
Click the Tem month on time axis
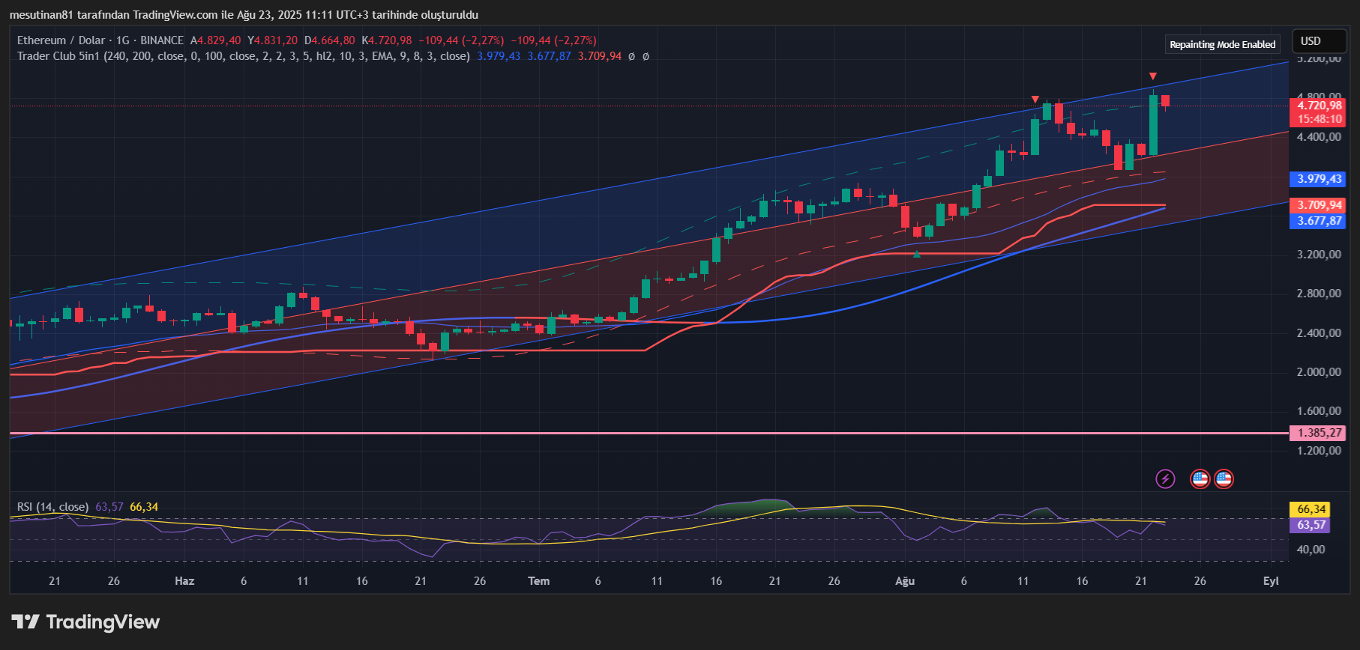(539, 581)
